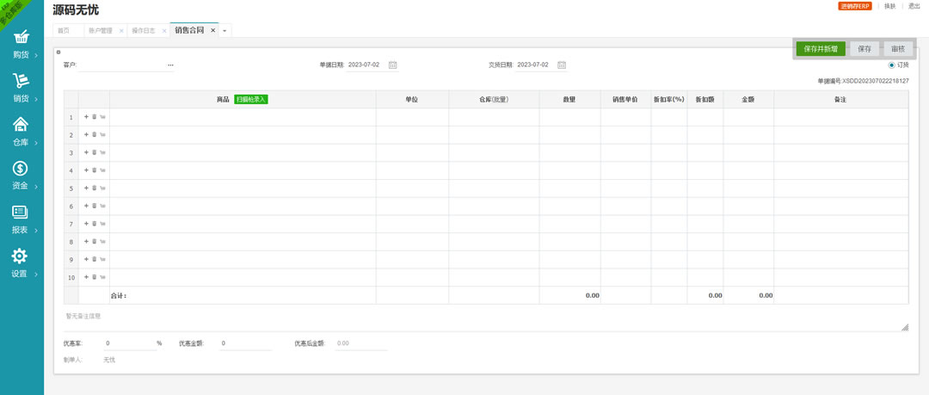Click the plus icon in row 1

[86, 117]
